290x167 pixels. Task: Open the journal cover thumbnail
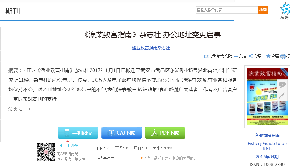(x=267, y=97)
